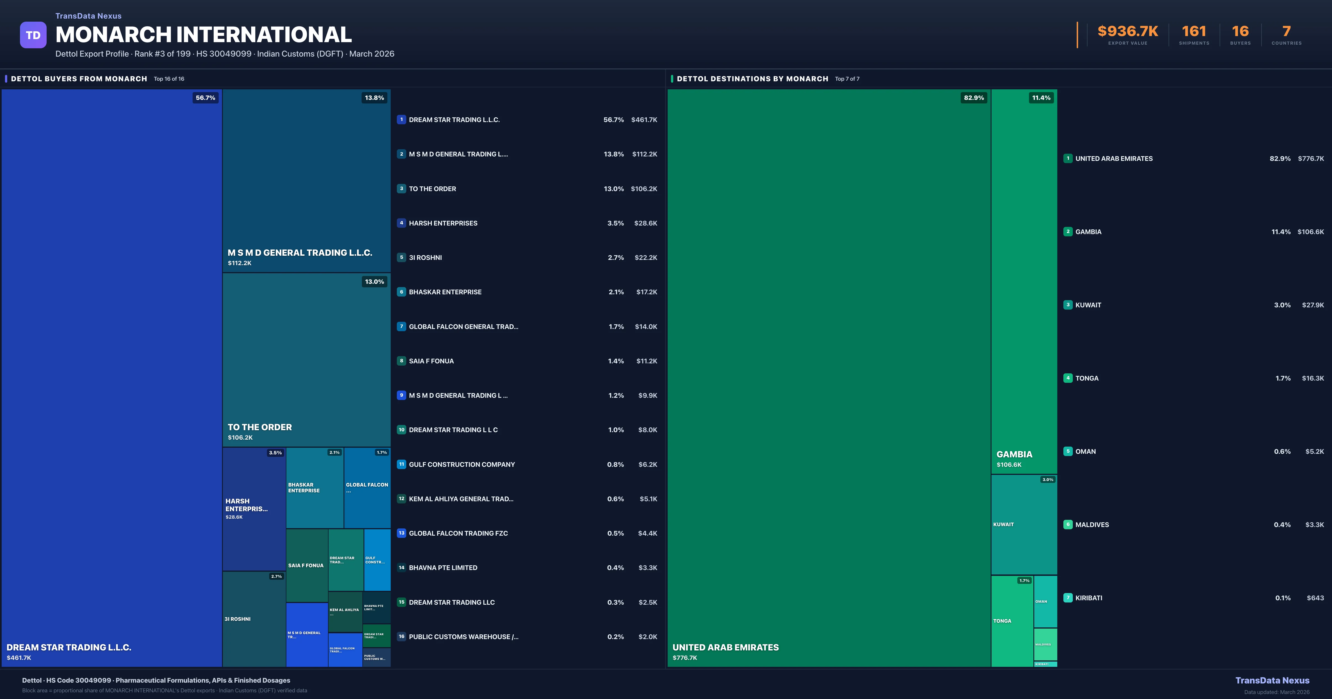Click the Dettol Destinations By Monarch heading
The height and width of the screenshot is (699, 1332).
pyautogui.click(x=752, y=78)
